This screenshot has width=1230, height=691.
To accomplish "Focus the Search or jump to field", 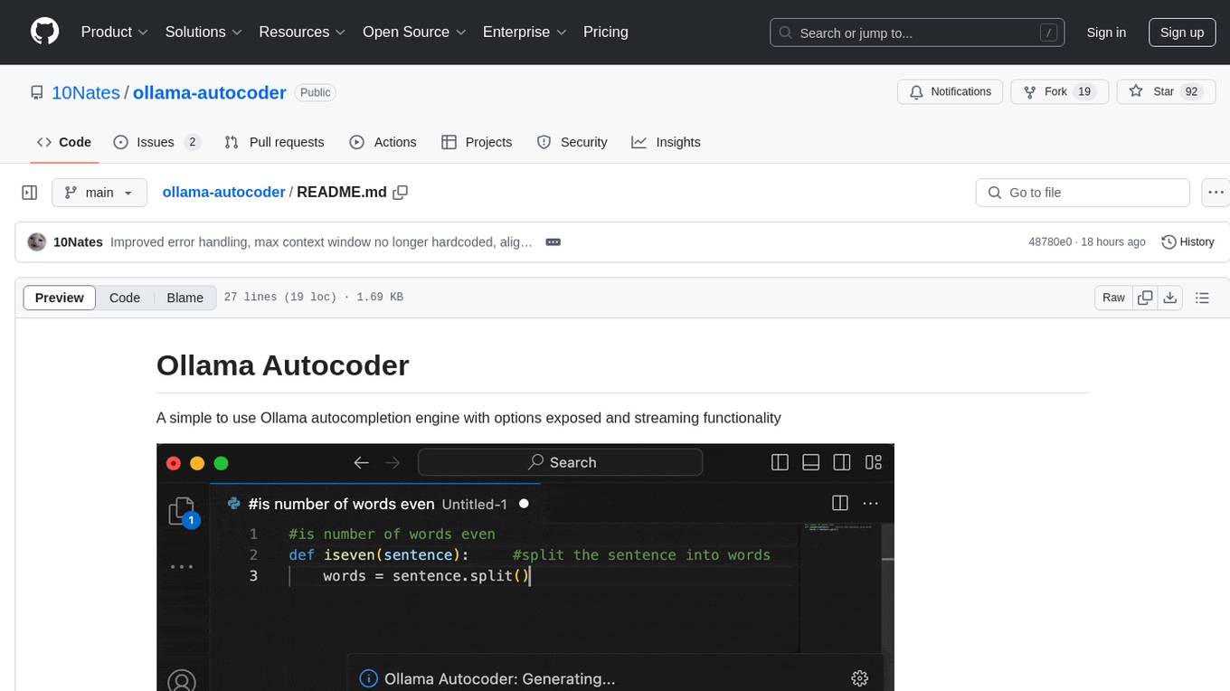I will coord(918,33).
